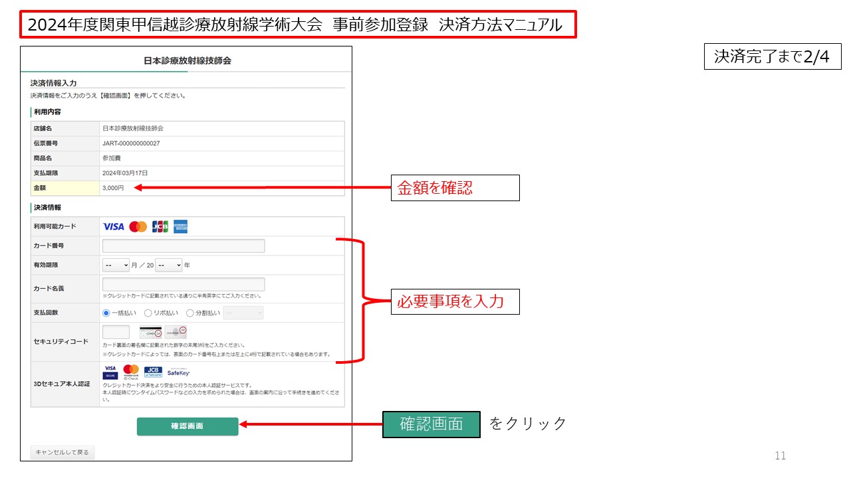
Task: Focus the カード番号 input field
Action: click(x=183, y=246)
